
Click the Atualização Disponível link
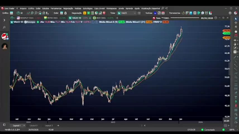pos(150,8)
